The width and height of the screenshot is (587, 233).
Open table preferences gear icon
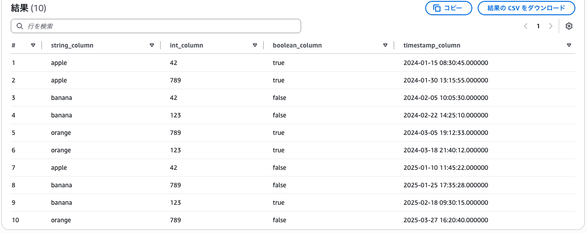[569, 26]
